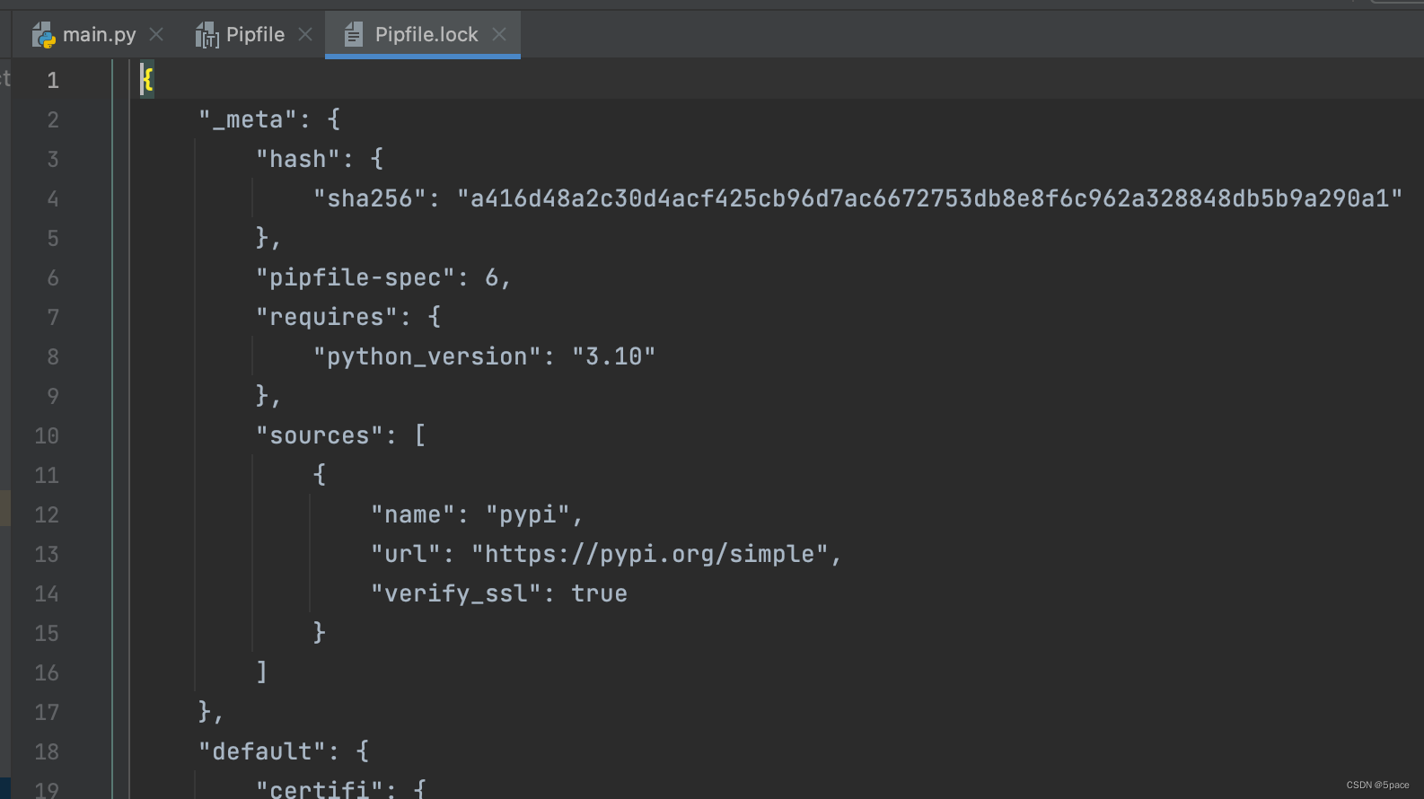Place cursor at opening brace on line 1
Image resolution: width=1424 pixels, height=799 pixels.
coord(147,80)
